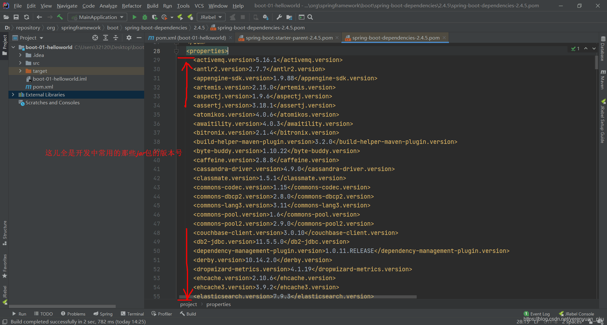Run with coverage shield icon

(x=155, y=17)
